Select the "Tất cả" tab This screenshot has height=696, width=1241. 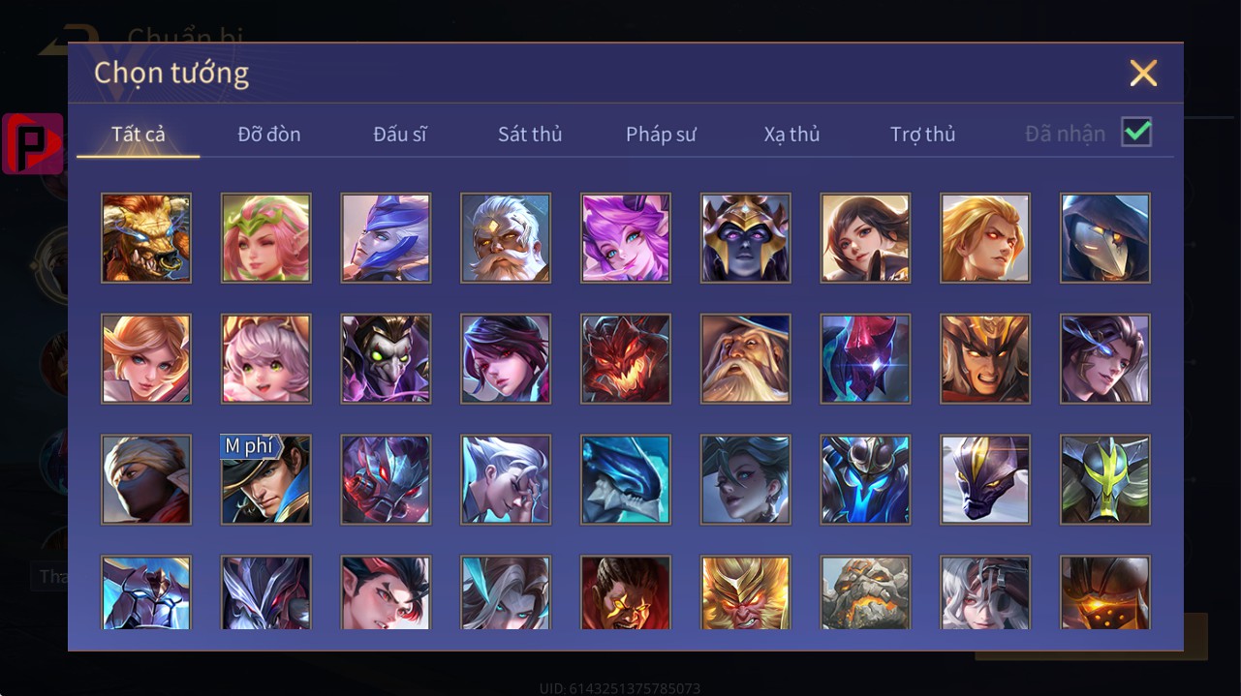139,134
